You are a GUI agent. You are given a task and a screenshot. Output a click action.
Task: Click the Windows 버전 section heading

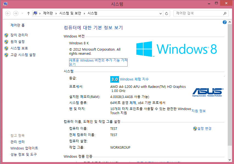[x=74, y=36]
